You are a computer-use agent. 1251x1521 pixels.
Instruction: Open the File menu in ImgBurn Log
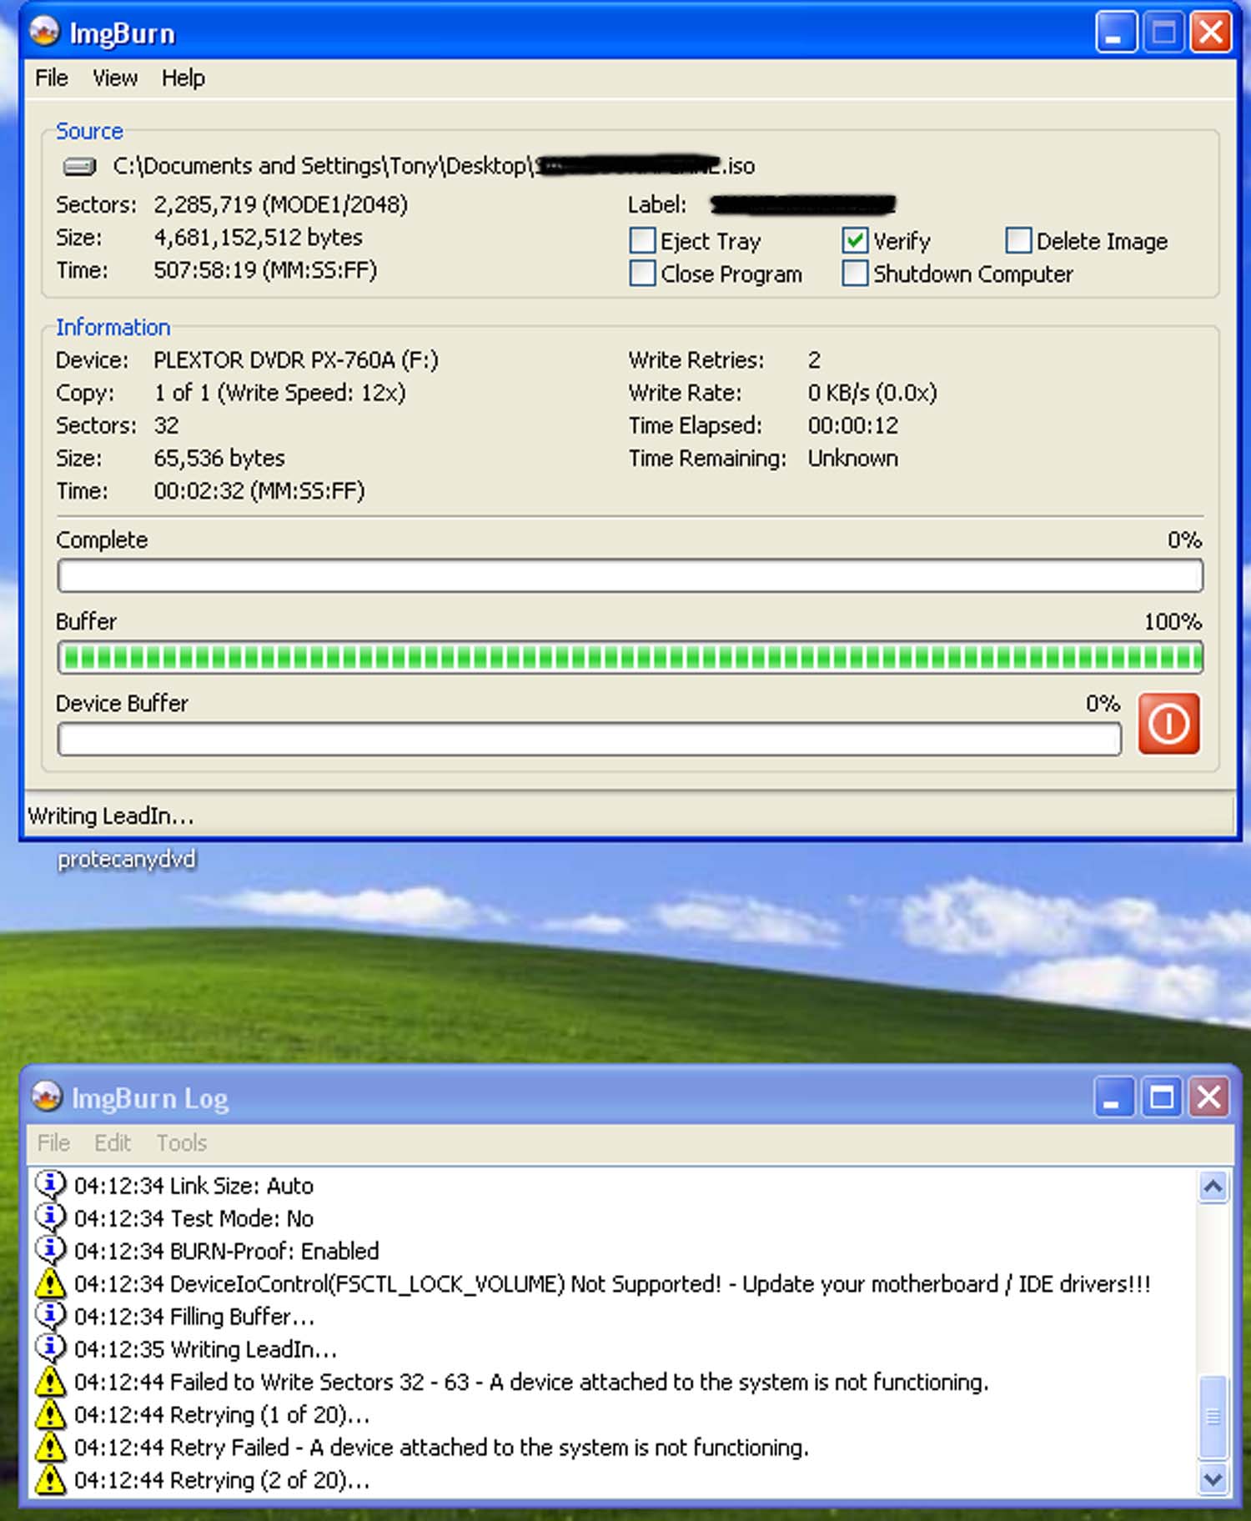pyautogui.click(x=53, y=1143)
